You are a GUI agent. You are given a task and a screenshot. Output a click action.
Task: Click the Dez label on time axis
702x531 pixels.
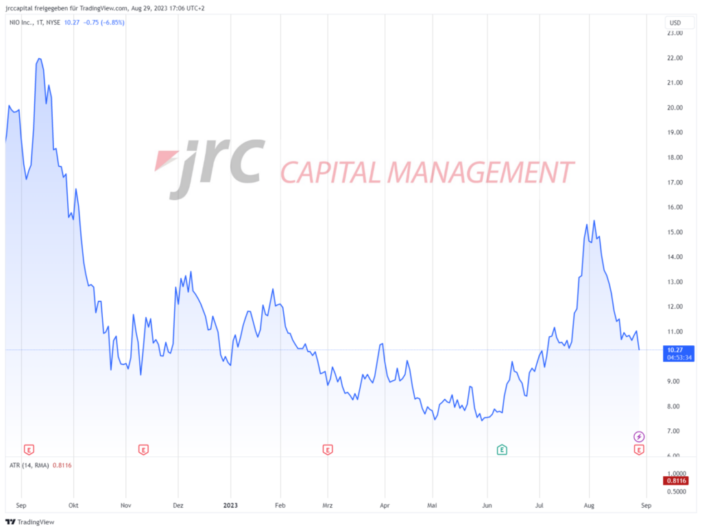pyautogui.click(x=178, y=506)
